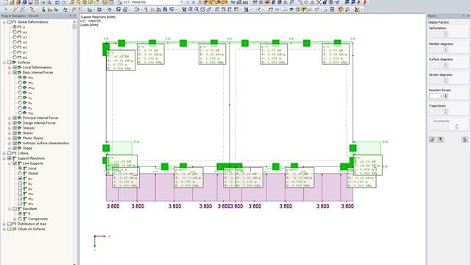Click the Support Reactions tree icon
471x265 pixels.
(14, 158)
